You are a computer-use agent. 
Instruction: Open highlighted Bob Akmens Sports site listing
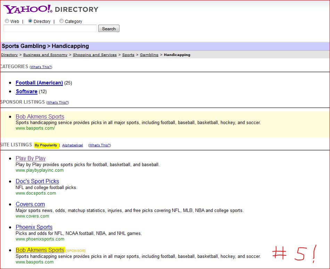click(40, 250)
